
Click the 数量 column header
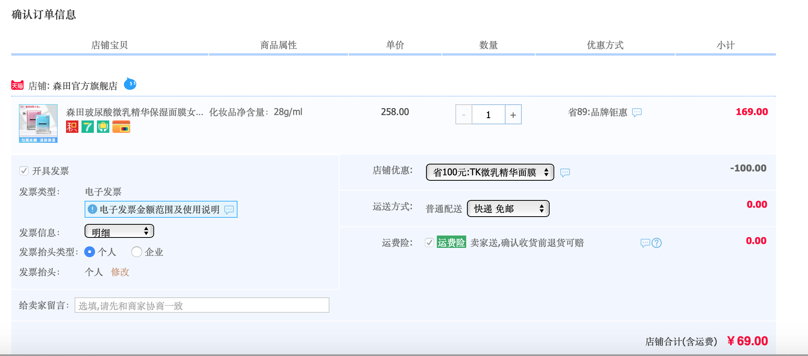(489, 45)
